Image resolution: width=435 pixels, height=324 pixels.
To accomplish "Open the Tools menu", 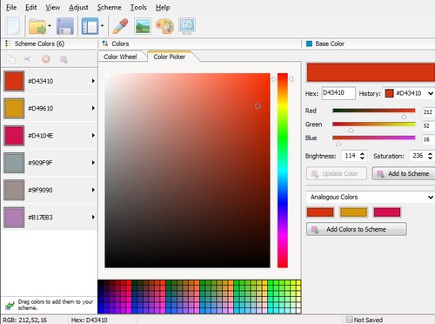I will [138, 7].
